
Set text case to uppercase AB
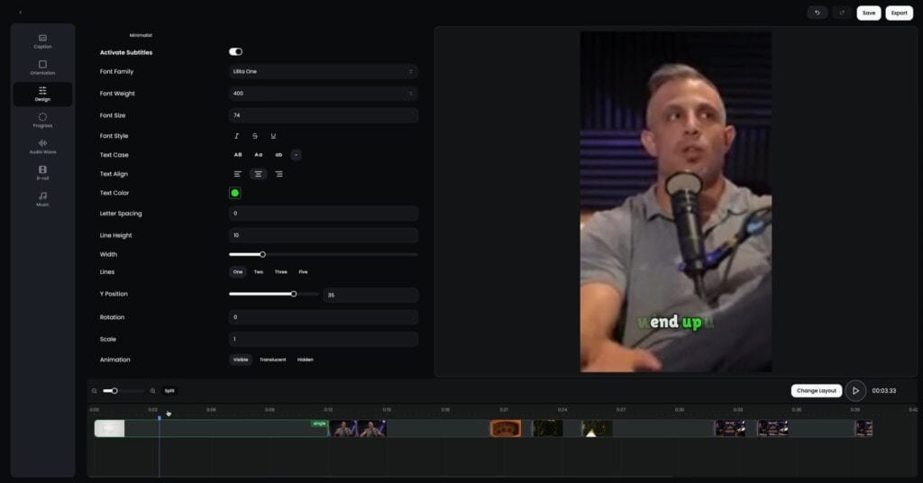[x=238, y=155]
